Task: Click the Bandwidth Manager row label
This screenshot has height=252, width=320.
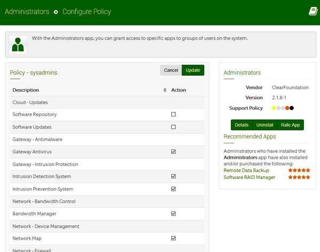Action: 34,214
